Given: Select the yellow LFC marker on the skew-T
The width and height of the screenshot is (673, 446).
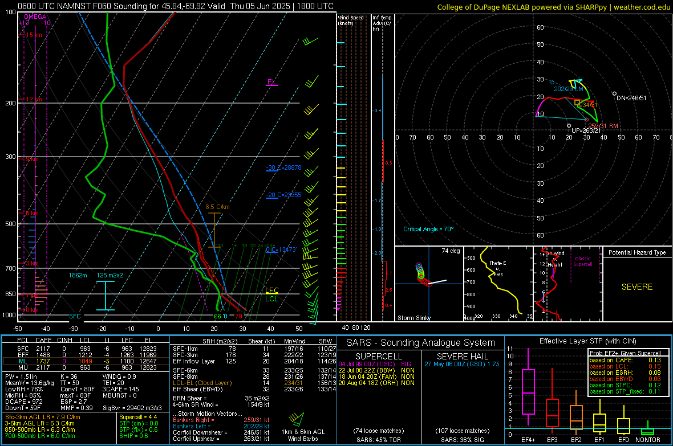Looking at the screenshot, I should [271, 290].
